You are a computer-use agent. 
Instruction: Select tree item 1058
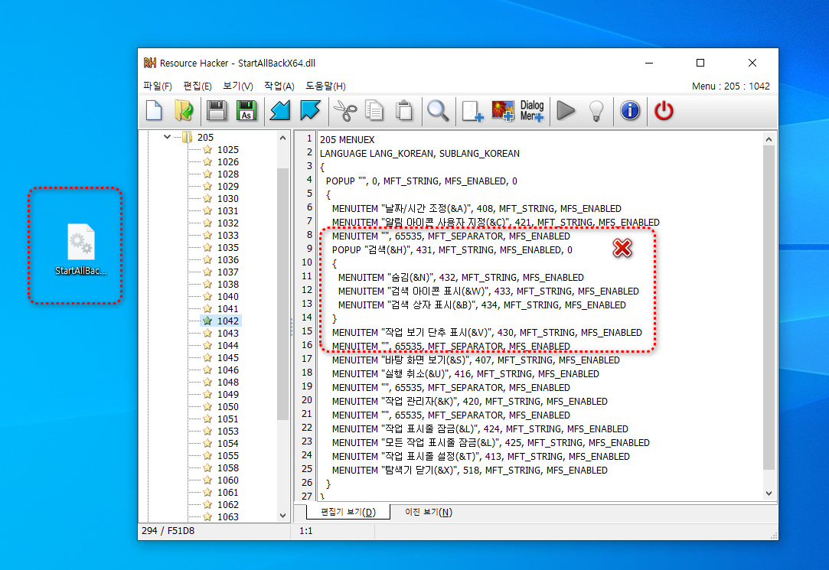tap(228, 468)
